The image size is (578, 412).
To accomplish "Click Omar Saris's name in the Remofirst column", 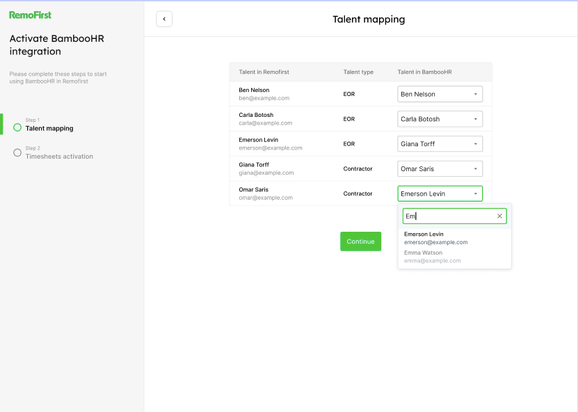I will click(x=253, y=189).
